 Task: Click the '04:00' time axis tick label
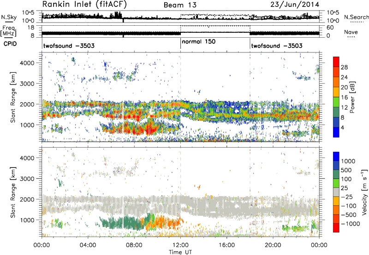(88, 245)
